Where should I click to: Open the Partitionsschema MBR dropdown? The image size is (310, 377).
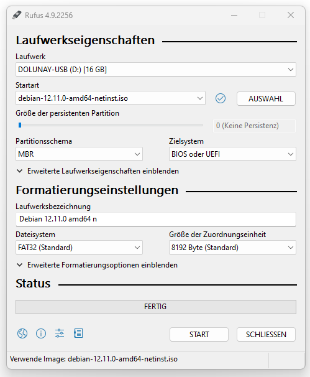[x=79, y=154]
